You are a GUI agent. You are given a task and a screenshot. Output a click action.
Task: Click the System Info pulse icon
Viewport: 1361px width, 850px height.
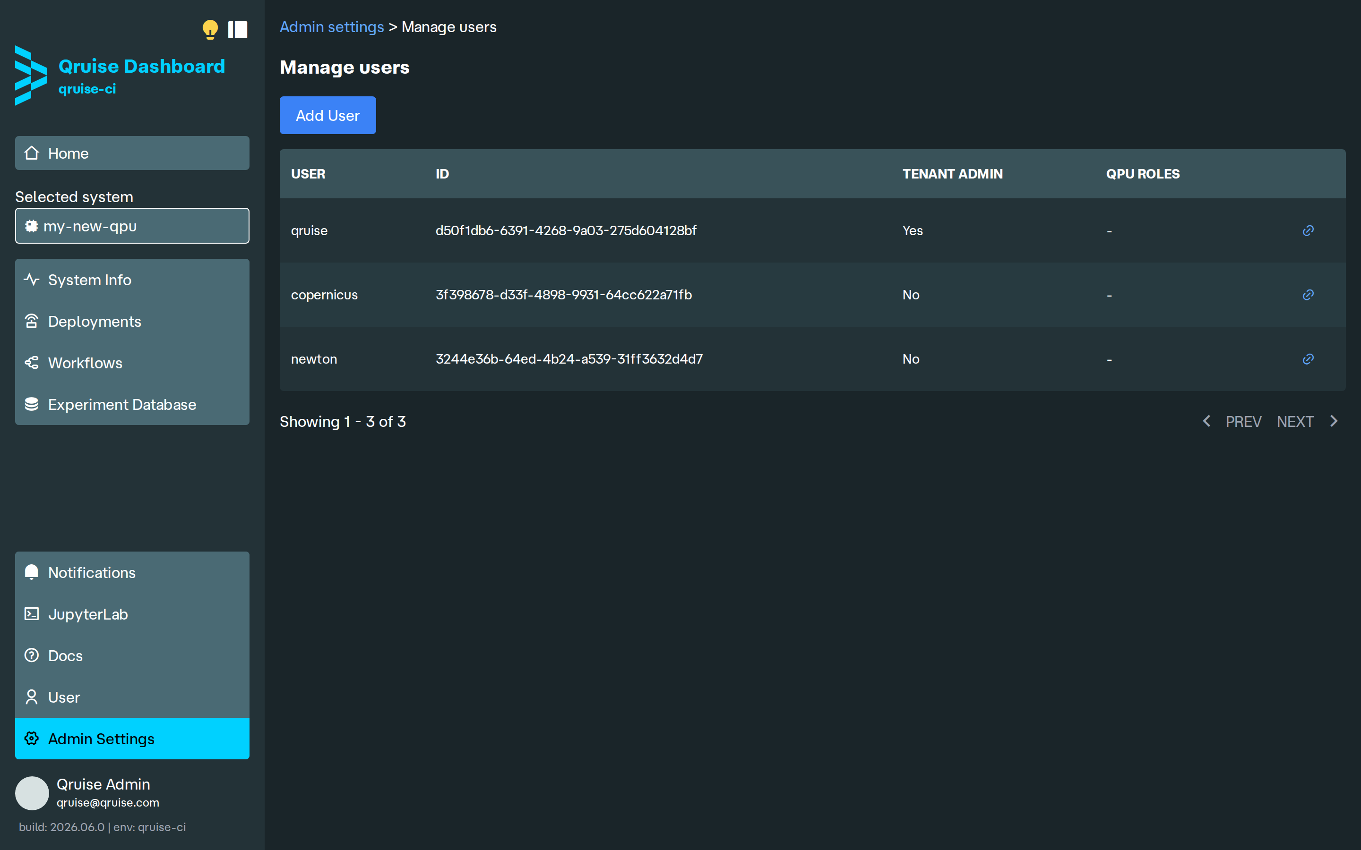pyautogui.click(x=32, y=280)
